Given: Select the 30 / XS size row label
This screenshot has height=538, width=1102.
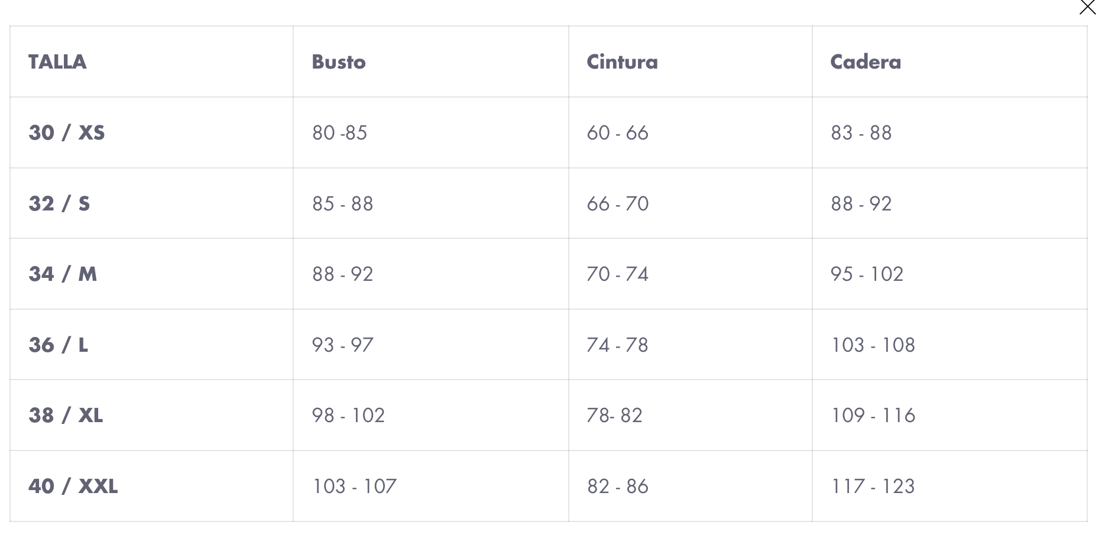Looking at the screenshot, I should 67,132.
